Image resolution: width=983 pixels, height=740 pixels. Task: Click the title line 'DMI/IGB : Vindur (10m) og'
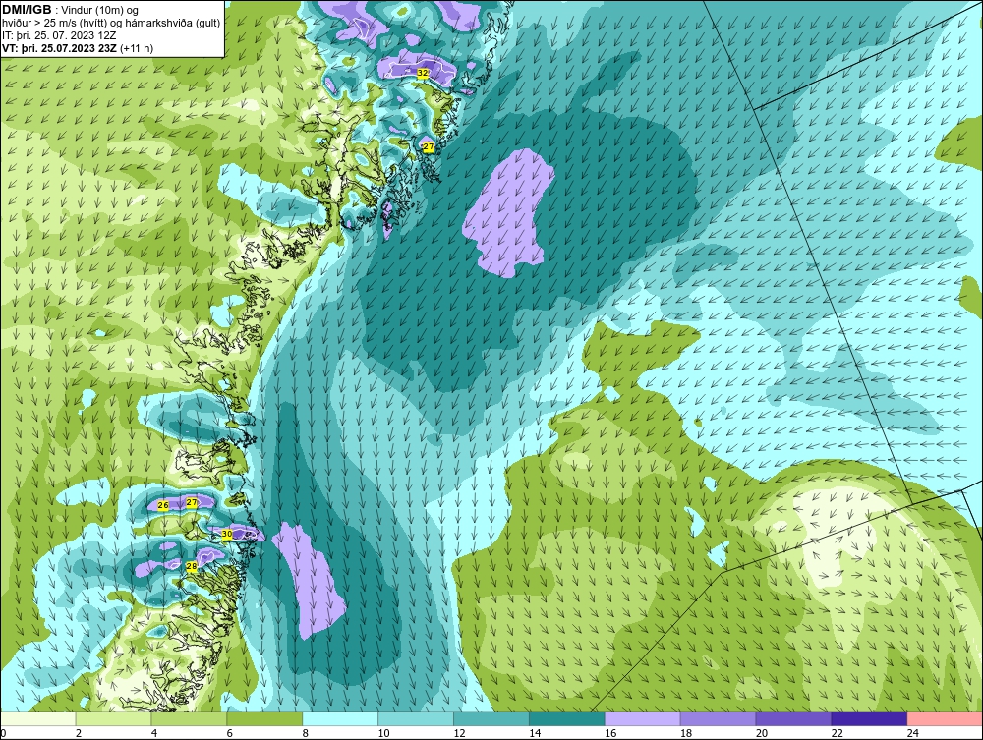coord(71,10)
